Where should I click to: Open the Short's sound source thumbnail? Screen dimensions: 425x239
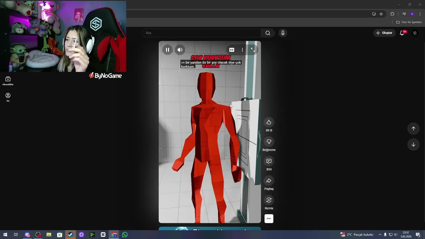269,219
